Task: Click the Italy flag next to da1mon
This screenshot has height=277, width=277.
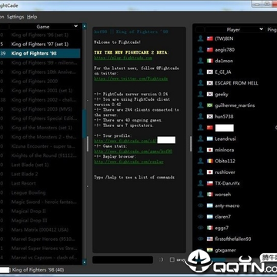Action: point(210,61)
